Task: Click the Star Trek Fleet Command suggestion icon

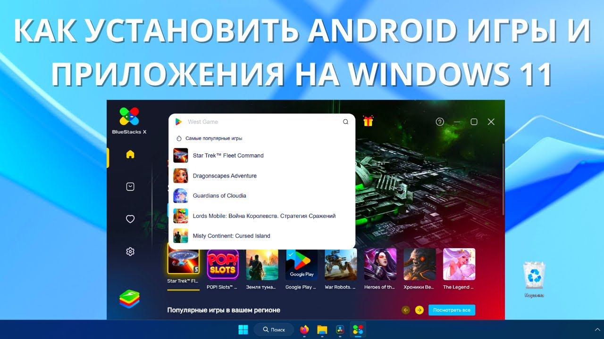Action: (x=181, y=155)
